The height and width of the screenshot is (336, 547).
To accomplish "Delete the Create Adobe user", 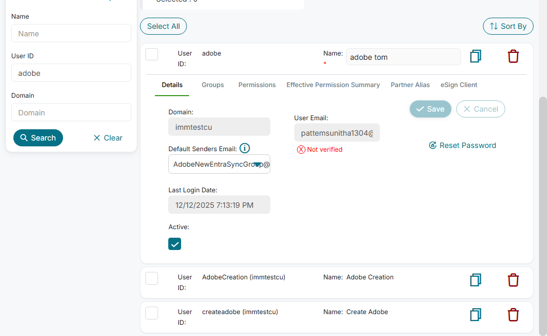I will tap(513, 315).
